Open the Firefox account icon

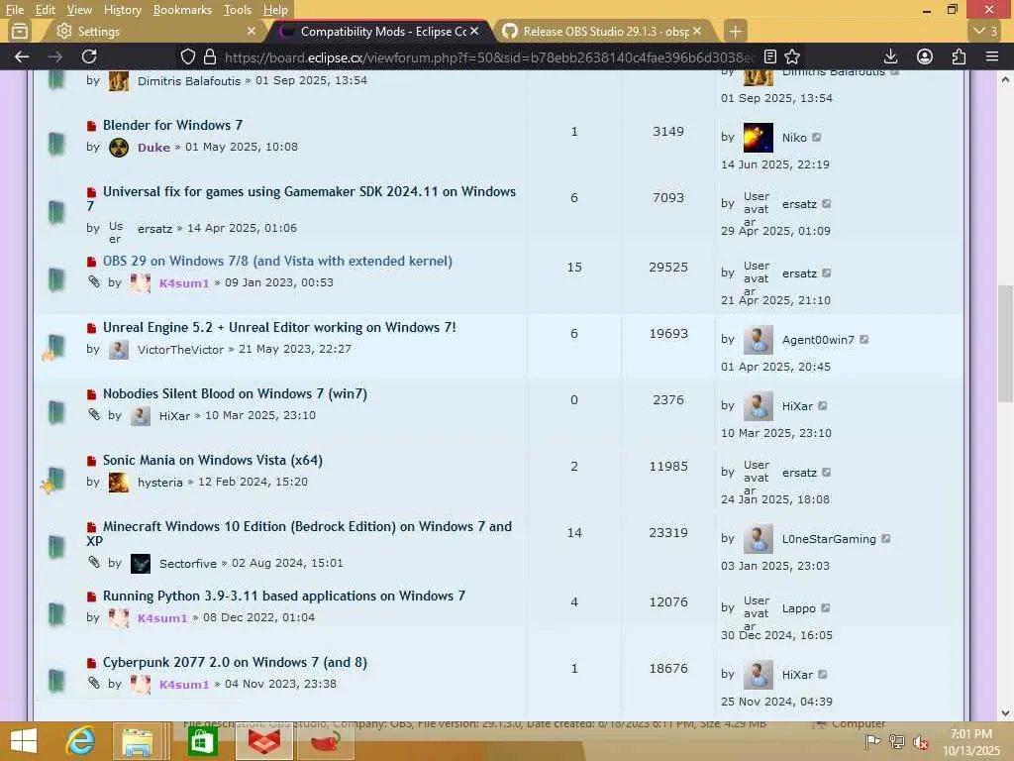[x=925, y=56]
